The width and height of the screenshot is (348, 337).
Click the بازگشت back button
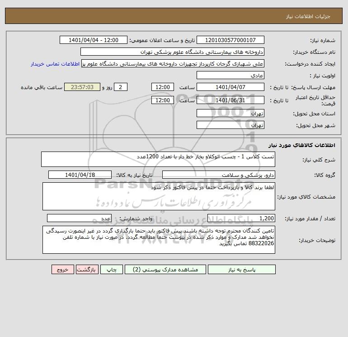(87, 270)
